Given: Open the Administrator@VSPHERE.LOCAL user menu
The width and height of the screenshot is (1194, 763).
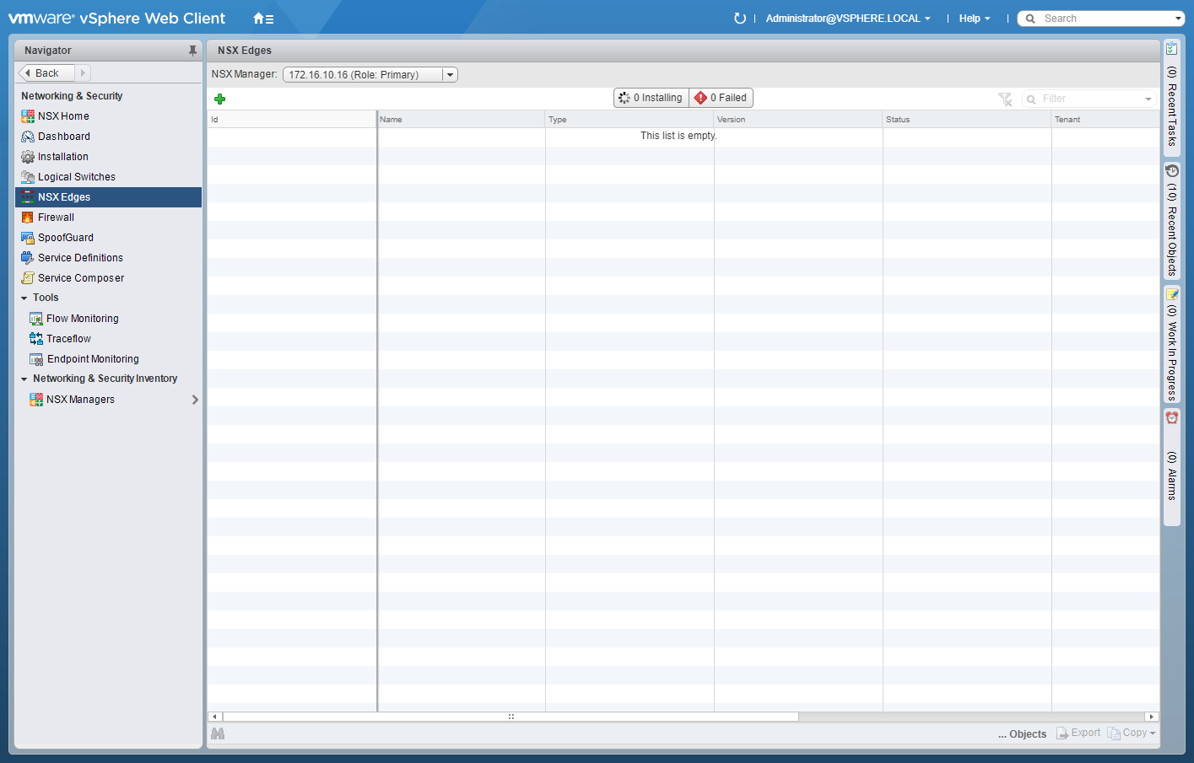Looking at the screenshot, I should 847,19.
